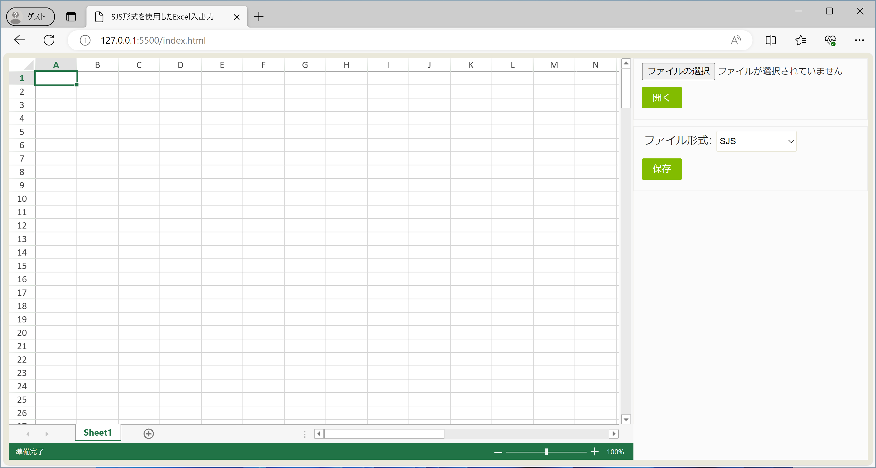Screen dimensions: 876x468
Task: Add a new browser tab
Action: coord(259,16)
